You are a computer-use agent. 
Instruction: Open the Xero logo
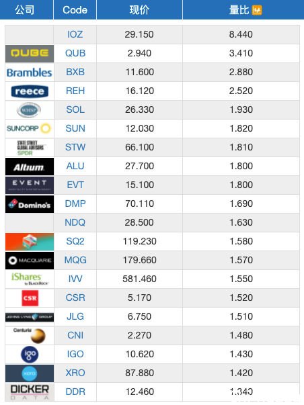pos(30,373)
